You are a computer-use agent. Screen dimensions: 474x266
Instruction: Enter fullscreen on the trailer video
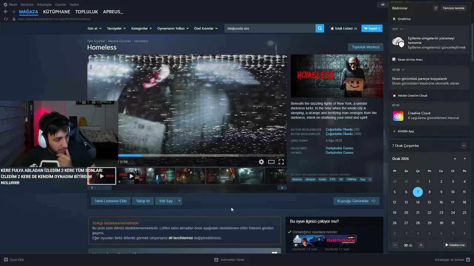(281, 162)
